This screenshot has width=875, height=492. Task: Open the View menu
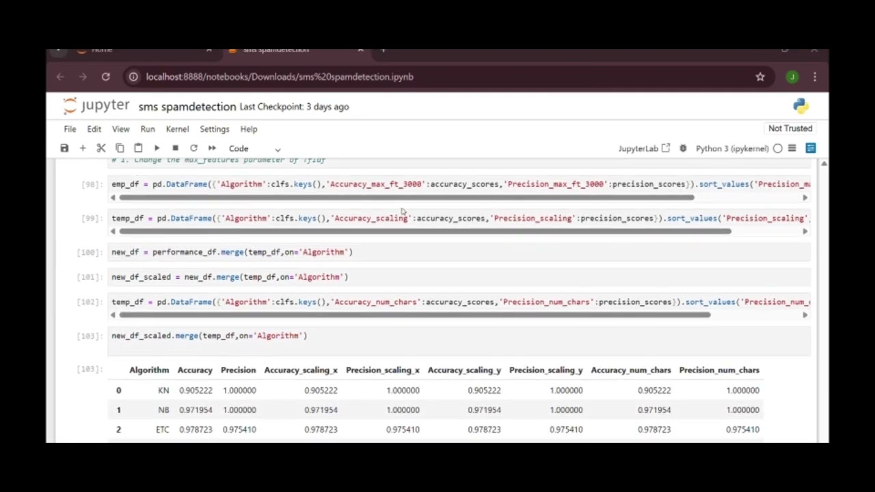(120, 129)
